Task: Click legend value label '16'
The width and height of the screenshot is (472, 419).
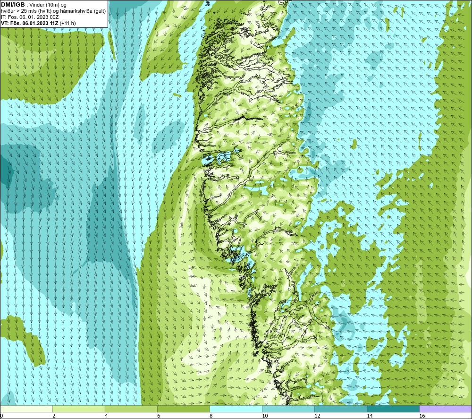Action: (422, 416)
